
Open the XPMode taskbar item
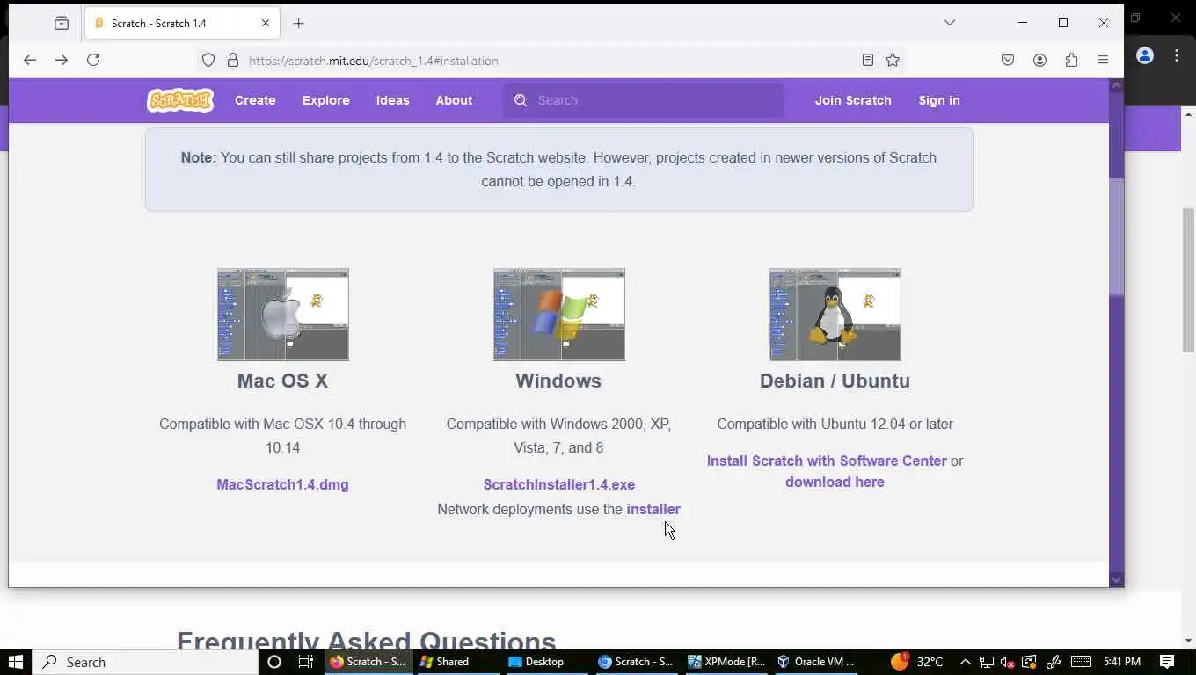click(726, 662)
